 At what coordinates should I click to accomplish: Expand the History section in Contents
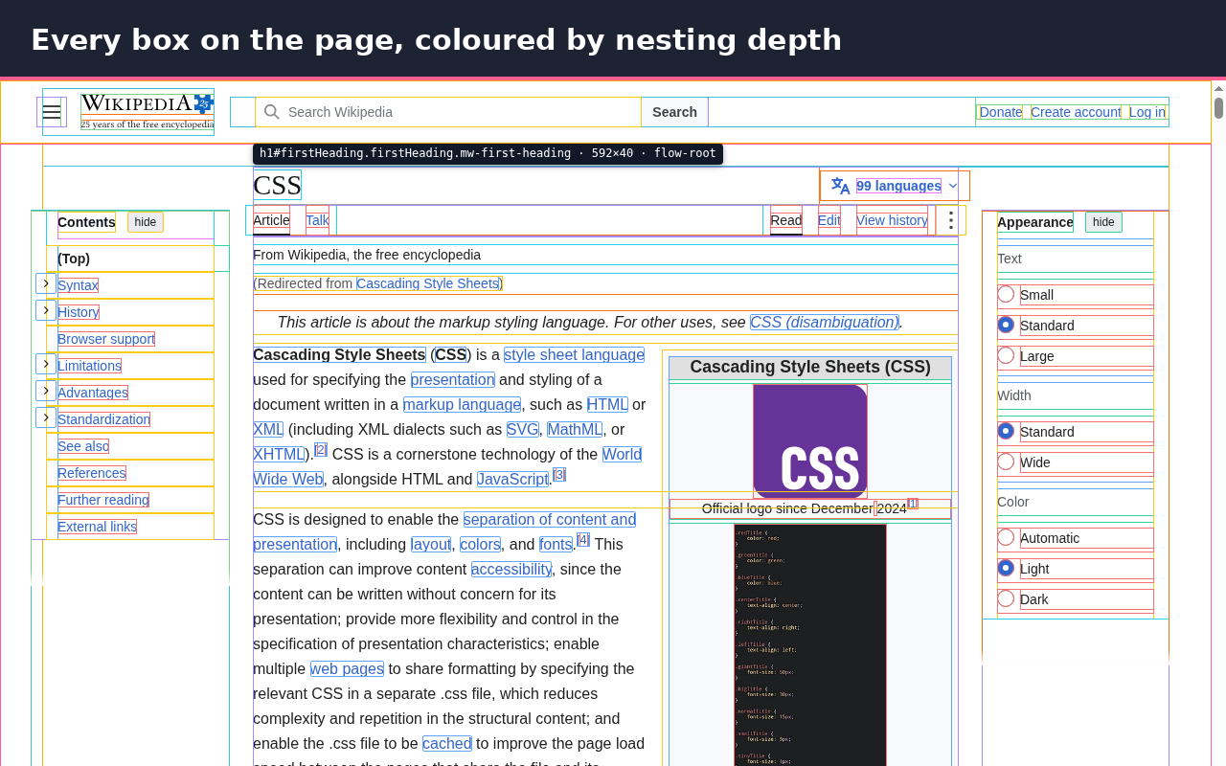point(46,310)
